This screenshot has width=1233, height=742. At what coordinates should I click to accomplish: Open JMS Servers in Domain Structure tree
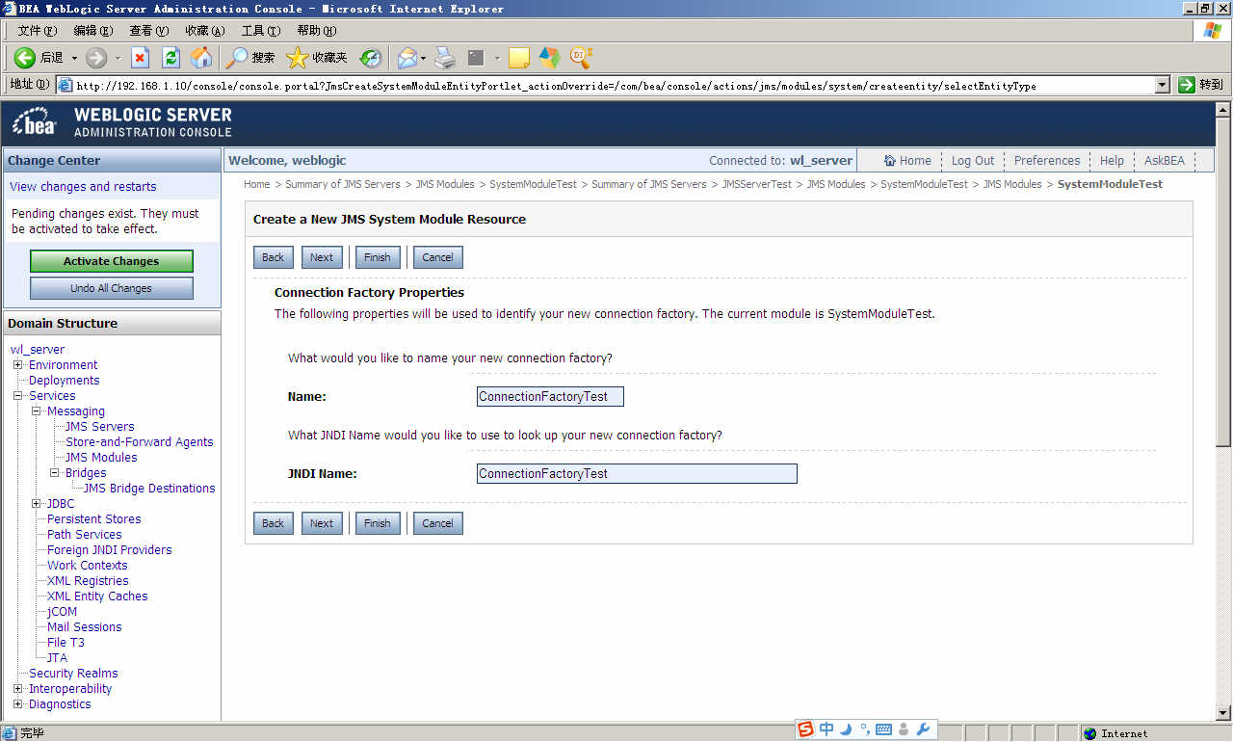[x=100, y=427]
